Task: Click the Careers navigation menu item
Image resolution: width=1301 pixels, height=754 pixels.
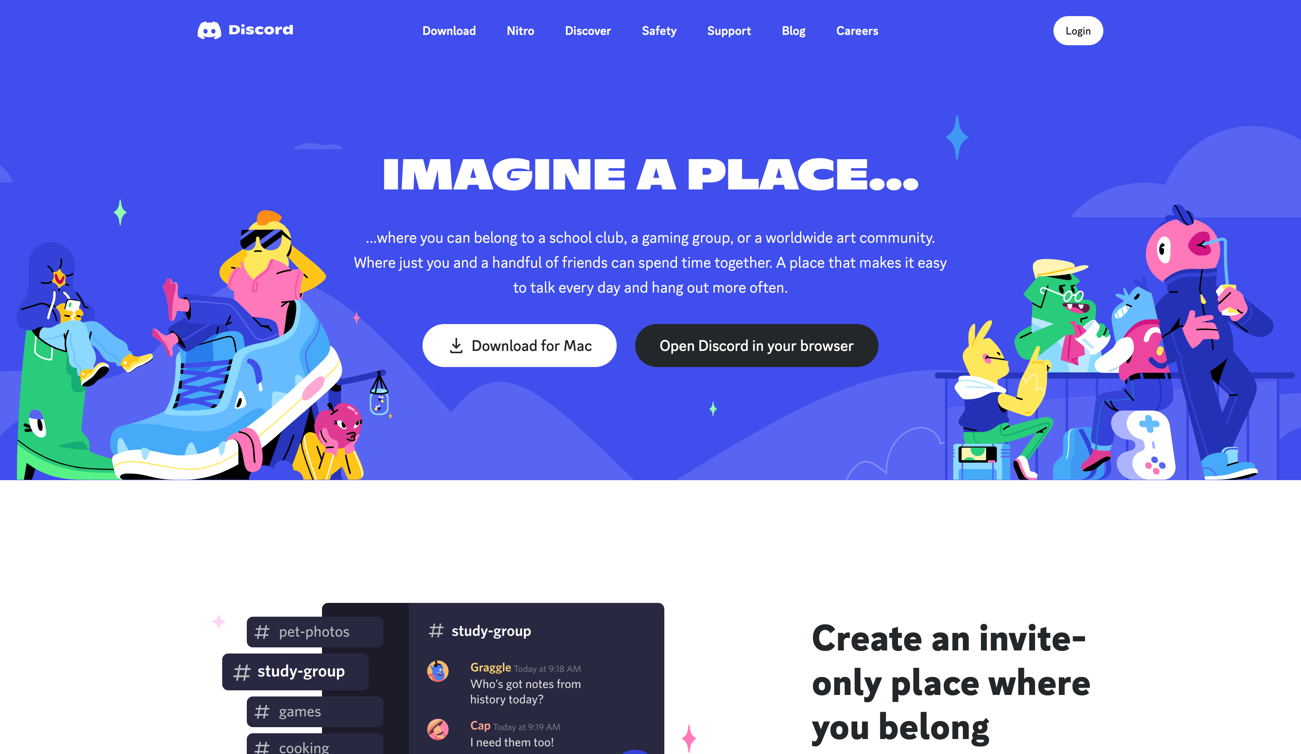Action: point(857,31)
